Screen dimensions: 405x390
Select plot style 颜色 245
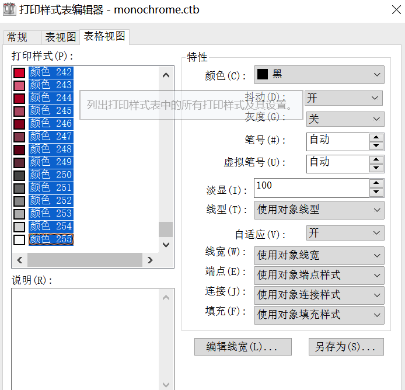(x=51, y=111)
